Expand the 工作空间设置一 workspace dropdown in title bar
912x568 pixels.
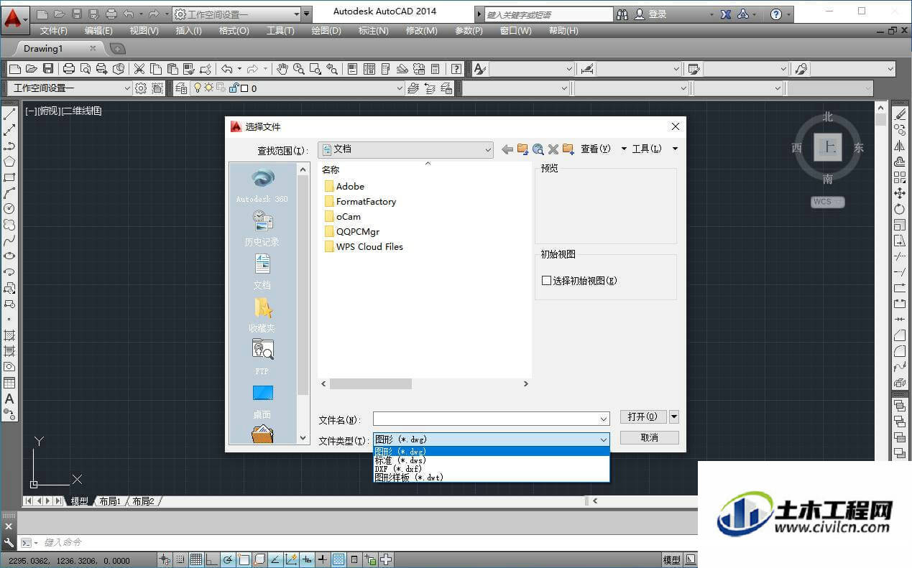point(297,14)
